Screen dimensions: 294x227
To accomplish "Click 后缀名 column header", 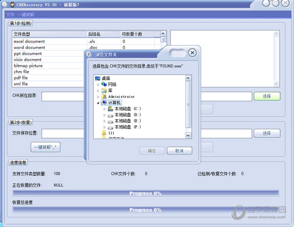I will (103, 34).
